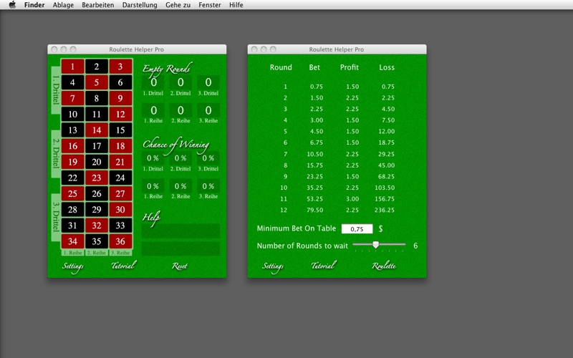Open Tutorial in the left roulette window

tap(123, 266)
